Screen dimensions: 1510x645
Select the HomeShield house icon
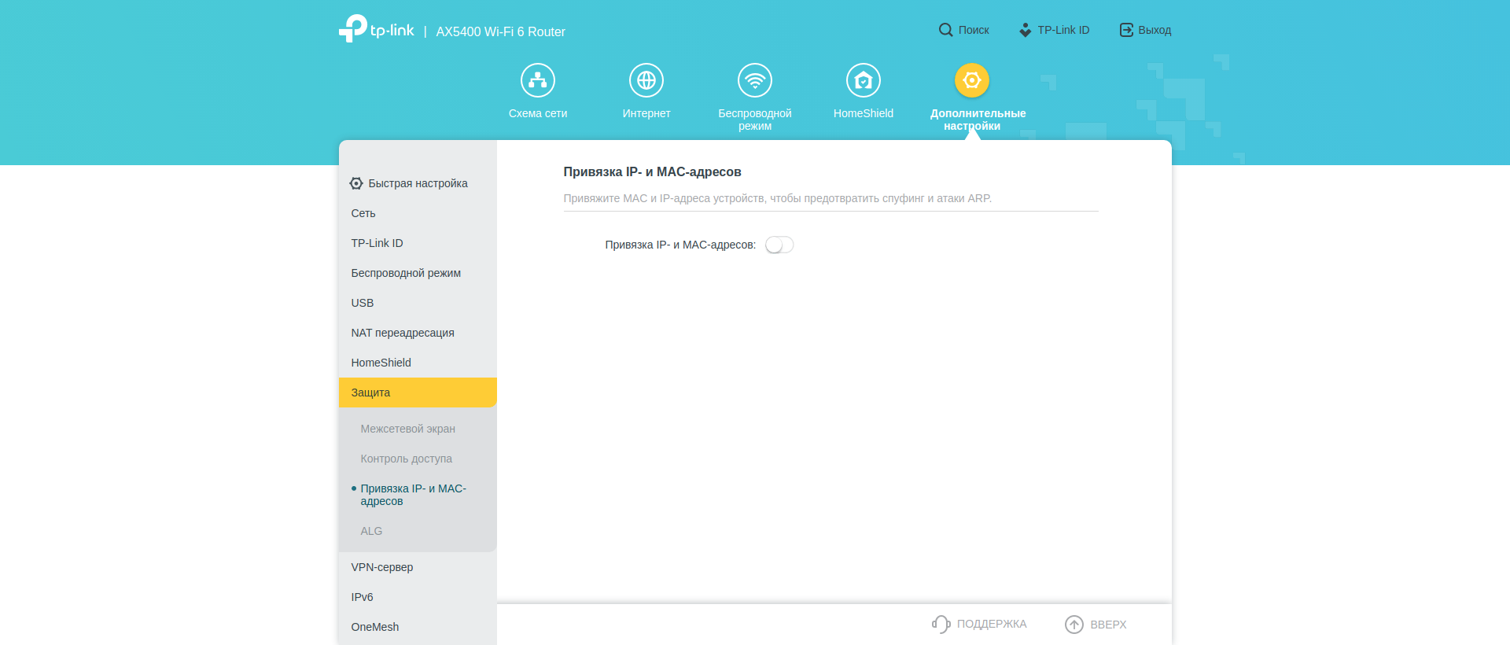(863, 80)
